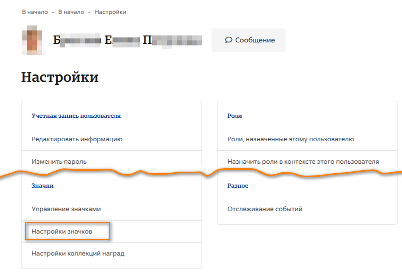Open "Назначить роли в контексте этого пользователя"

pyautogui.click(x=303, y=161)
